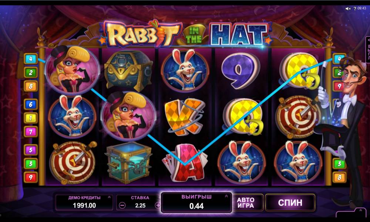The height and width of the screenshot is (222, 370).
Task: Open help with the question mark icon
Action: pyautogui.click(x=355, y=9)
